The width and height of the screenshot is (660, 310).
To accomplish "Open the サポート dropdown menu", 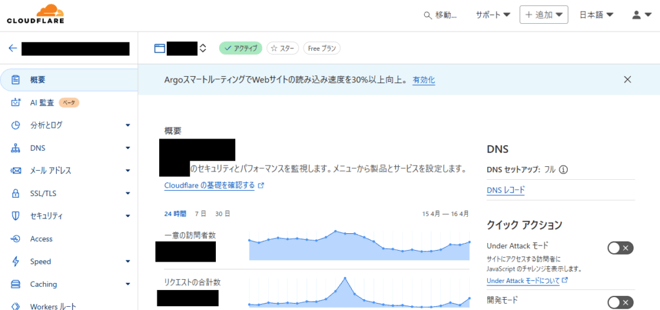I will [493, 15].
